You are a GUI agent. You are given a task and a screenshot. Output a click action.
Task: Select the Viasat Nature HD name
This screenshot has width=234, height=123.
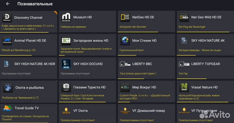pyautogui.click(x=204, y=87)
